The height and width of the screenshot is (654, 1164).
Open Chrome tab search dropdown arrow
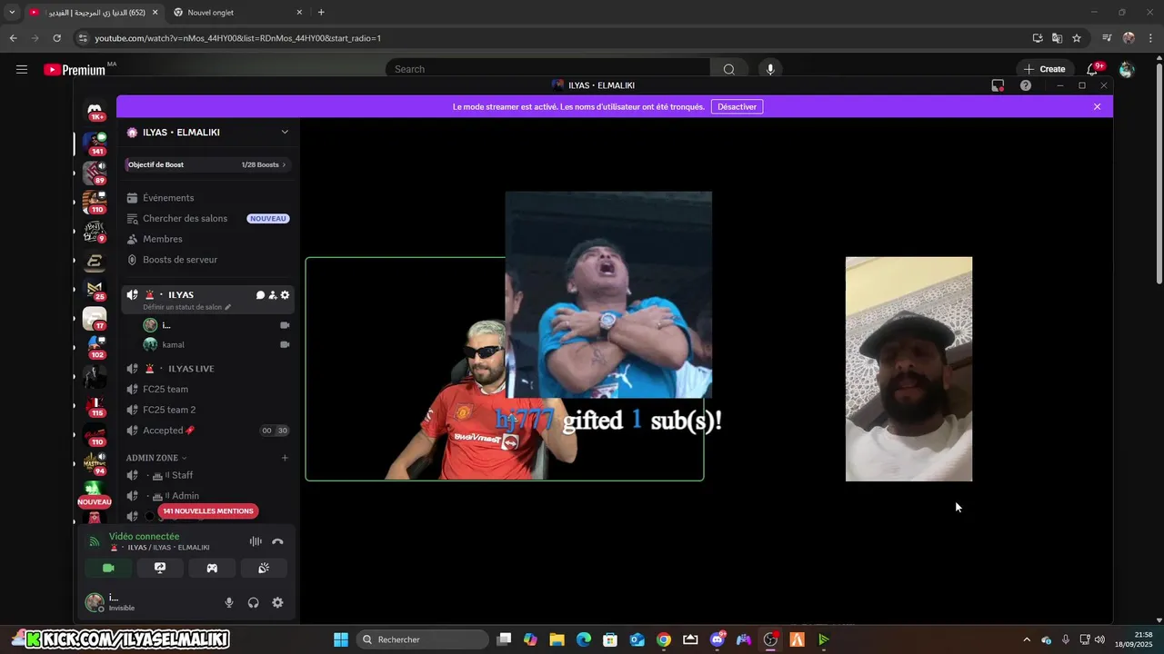[x=12, y=13]
